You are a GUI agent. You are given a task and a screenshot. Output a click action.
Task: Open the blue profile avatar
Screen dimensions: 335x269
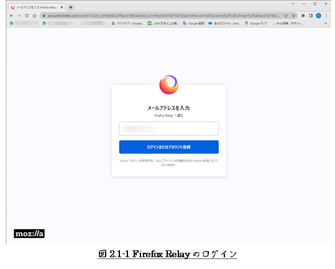pyautogui.click(x=318, y=16)
